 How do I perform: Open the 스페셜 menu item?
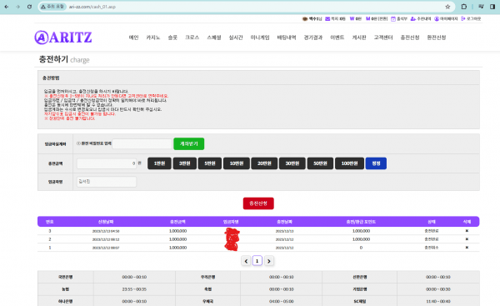click(214, 38)
